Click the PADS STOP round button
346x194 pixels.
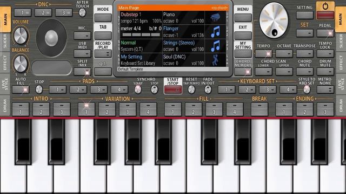(x=39, y=89)
